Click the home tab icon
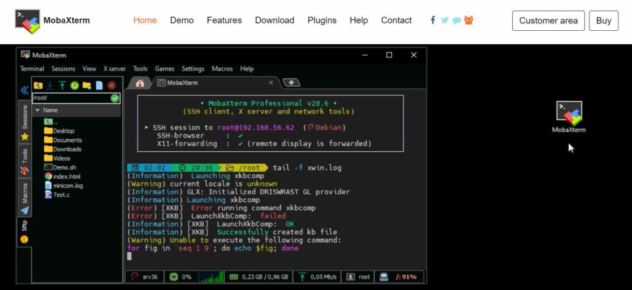 140,83
